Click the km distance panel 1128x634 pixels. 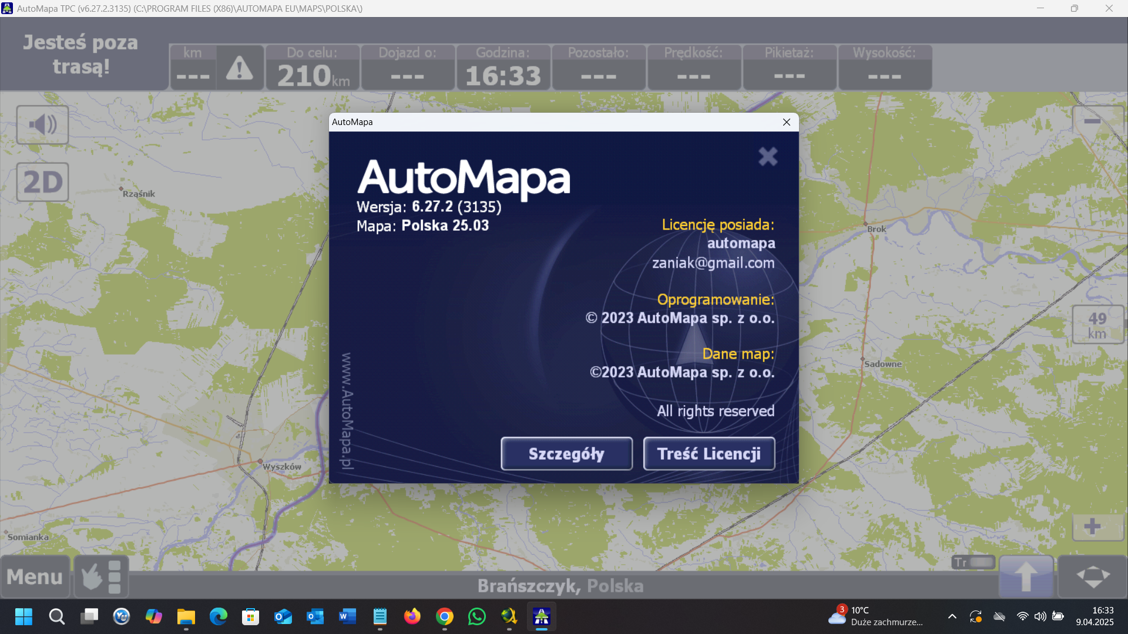point(193,68)
